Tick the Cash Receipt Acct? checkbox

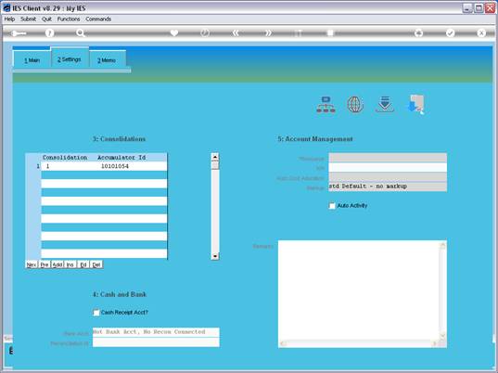tap(96, 313)
